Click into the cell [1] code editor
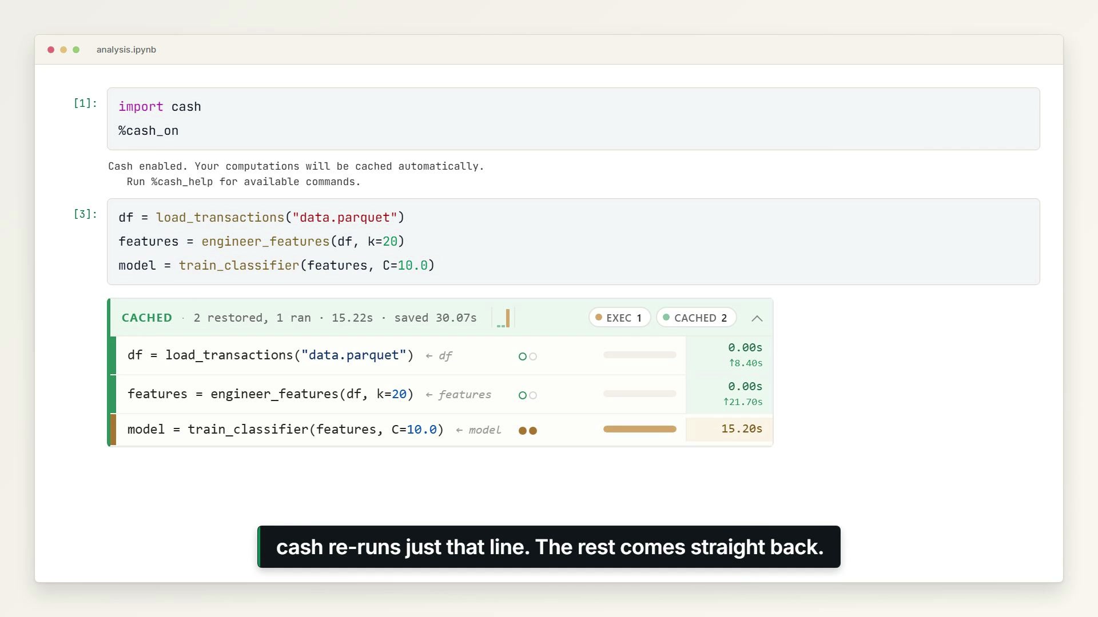Screen dimensions: 1098x617 point(573,119)
